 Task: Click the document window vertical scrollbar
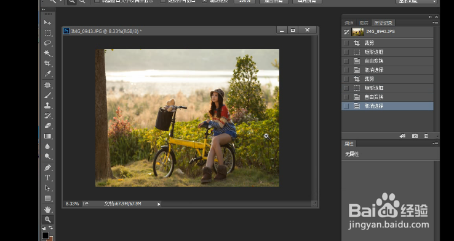click(314, 118)
